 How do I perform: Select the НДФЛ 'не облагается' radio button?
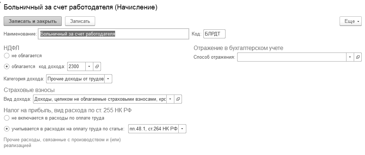[7, 56]
